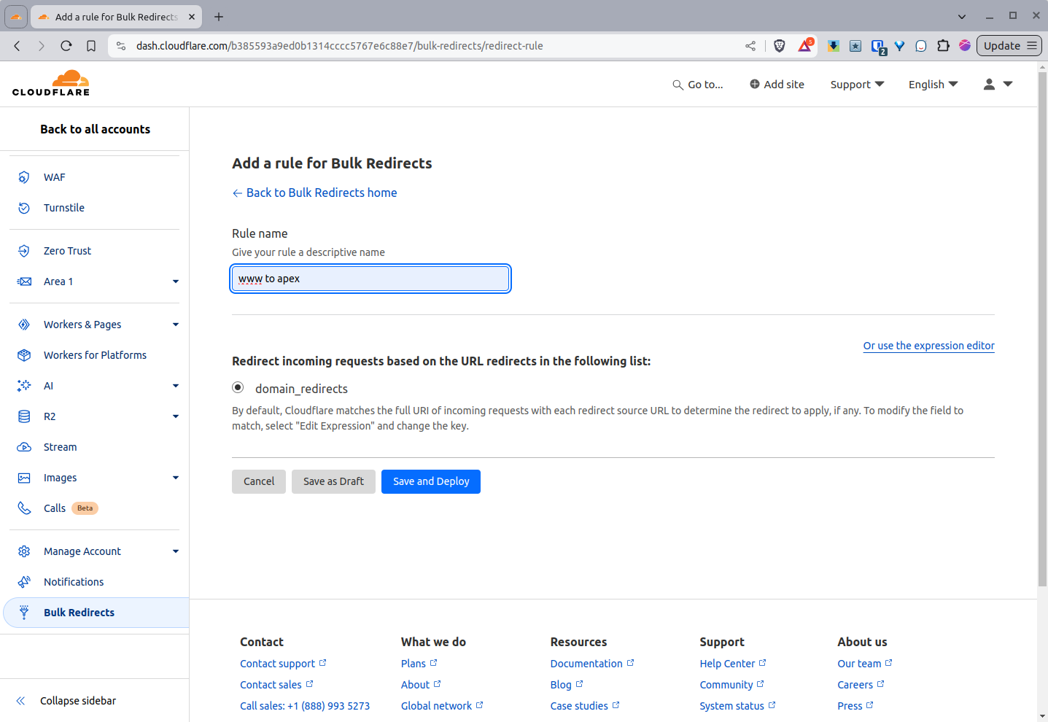Image resolution: width=1048 pixels, height=722 pixels.
Task: Click Save and Deploy
Action: (430, 481)
